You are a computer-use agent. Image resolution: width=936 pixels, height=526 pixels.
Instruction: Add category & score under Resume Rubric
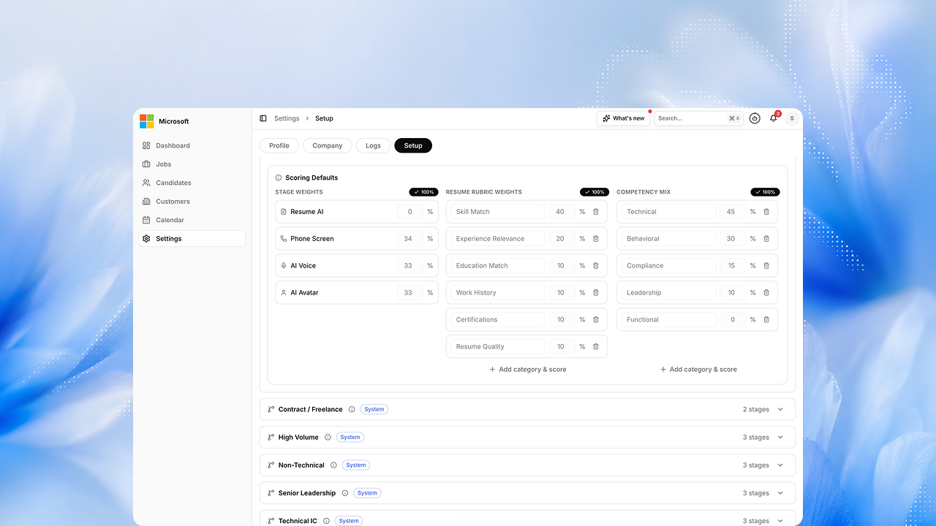pyautogui.click(x=527, y=370)
